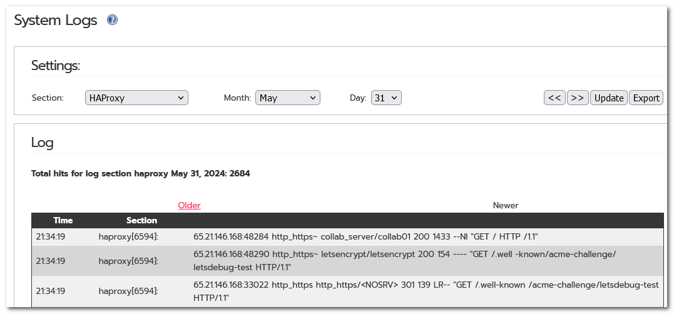Go to previous day with << button
This screenshot has height=314, width=674.
pos(554,98)
